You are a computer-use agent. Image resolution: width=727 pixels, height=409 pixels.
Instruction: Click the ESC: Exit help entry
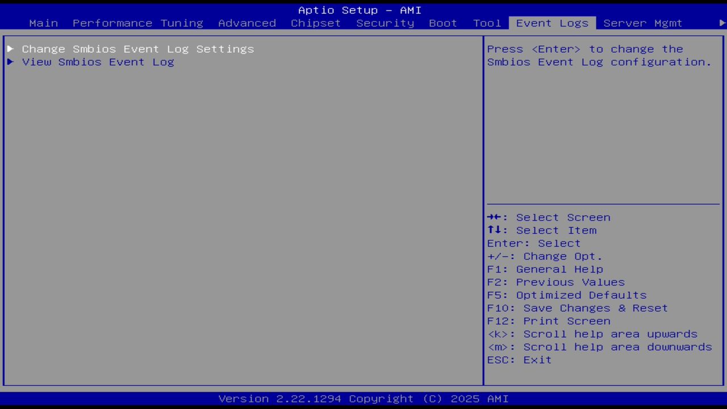tap(519, 360)
